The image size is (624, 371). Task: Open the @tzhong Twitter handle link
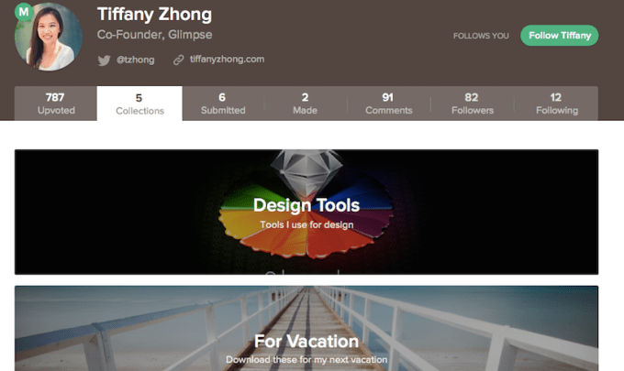[x=135, y=60]
